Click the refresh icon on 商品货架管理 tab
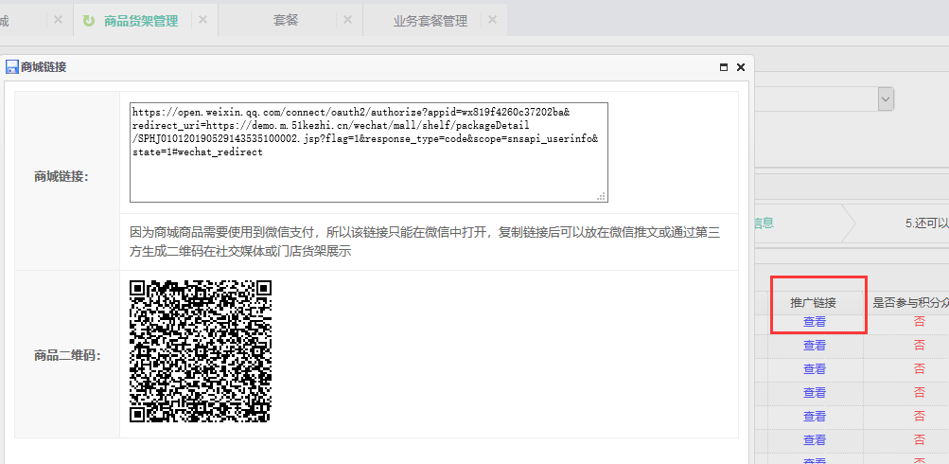The image size is (949, 464). coord(89,21)
